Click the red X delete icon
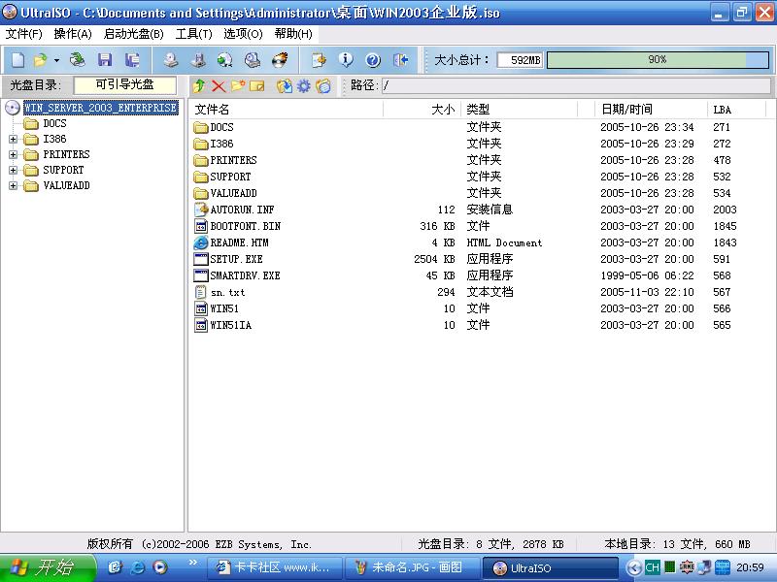This screenshot has height=582, width=777. point(219,86)
